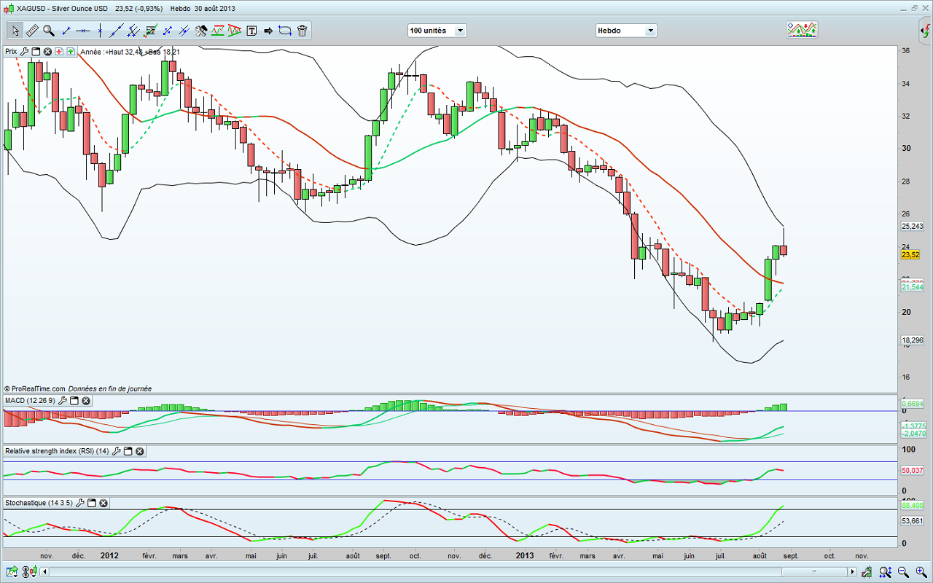Viewport: 933px width, 583px height.
Task: Activate the magnifying glass zoom tool
Action: click(49, 31)
